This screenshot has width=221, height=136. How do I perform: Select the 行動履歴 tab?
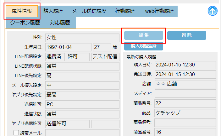[x=125, y=11]
